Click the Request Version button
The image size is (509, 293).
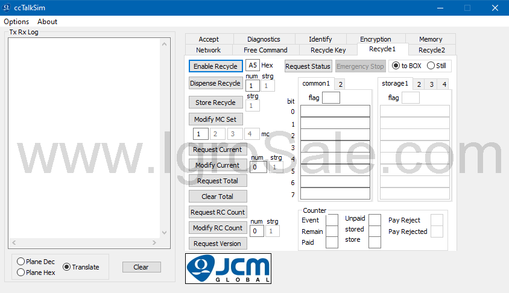pos(218,244)
